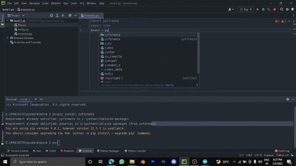The height and width of the screenshot is (166, 296).
Task: Open Discord from the taskbar
Action: (174, 162)
